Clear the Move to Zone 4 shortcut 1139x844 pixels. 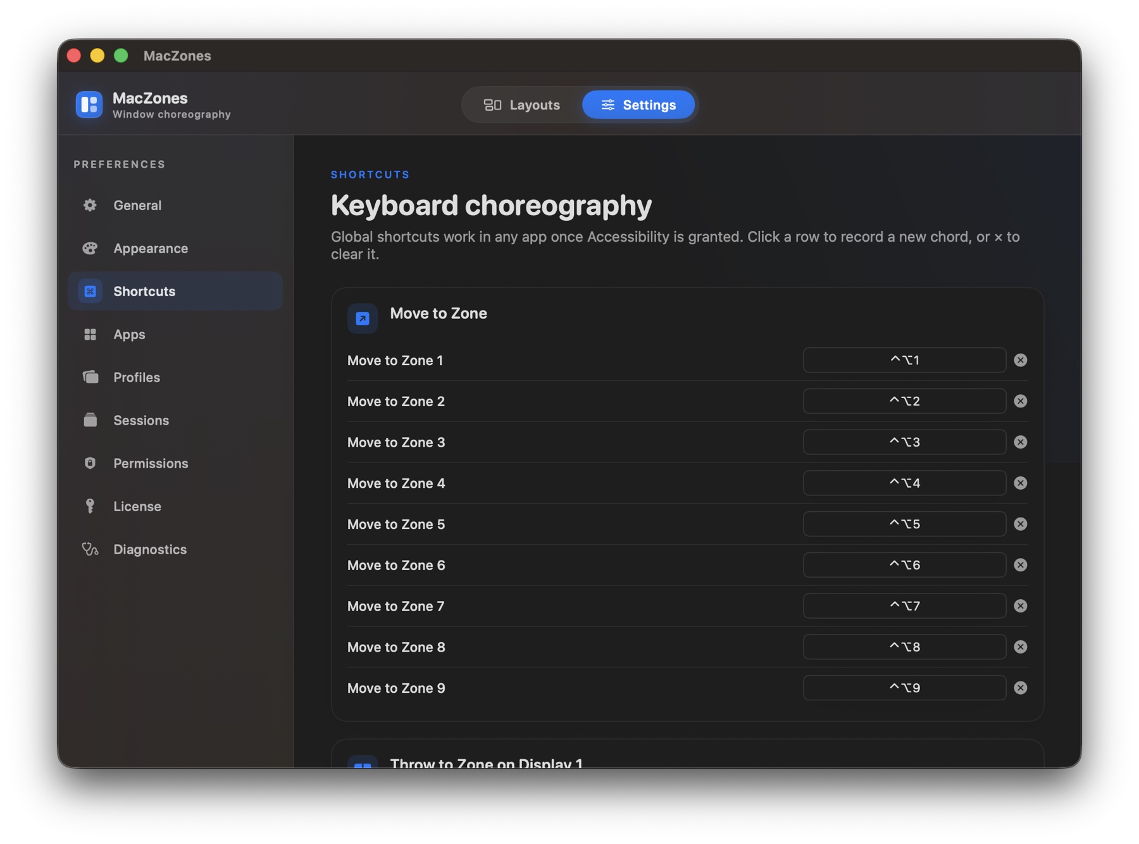point(1020,483)
